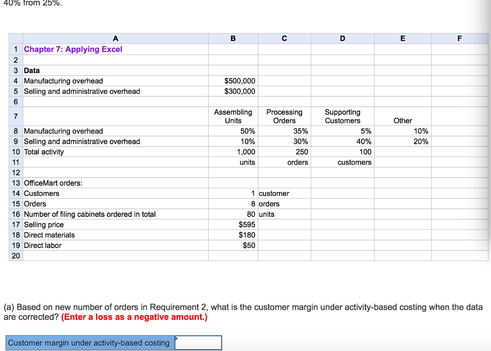Select the Selling and administrative overhead label
This screenshot has width=491, height=351.
coord(82,91)
